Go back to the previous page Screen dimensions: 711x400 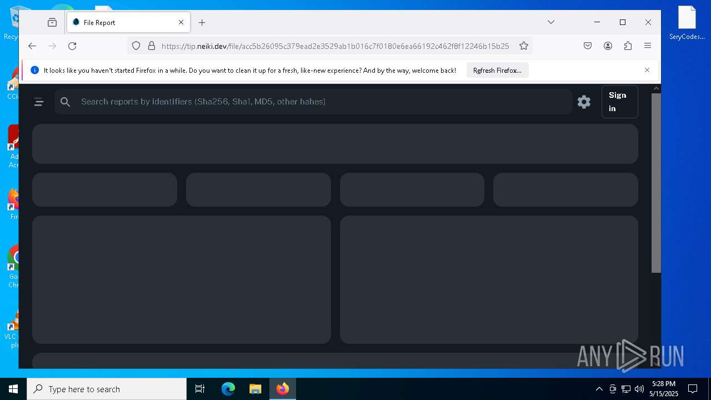tap(32, 46)
